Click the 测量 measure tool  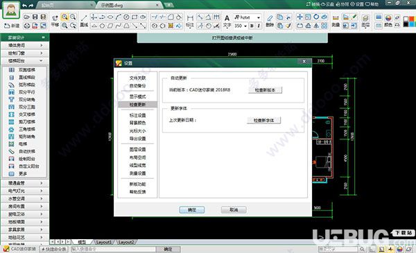336,21
